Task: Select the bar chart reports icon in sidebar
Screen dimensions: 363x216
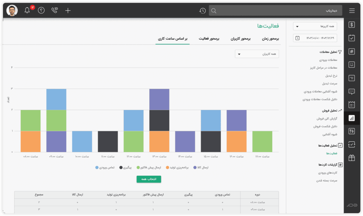Action: point(352,118)
